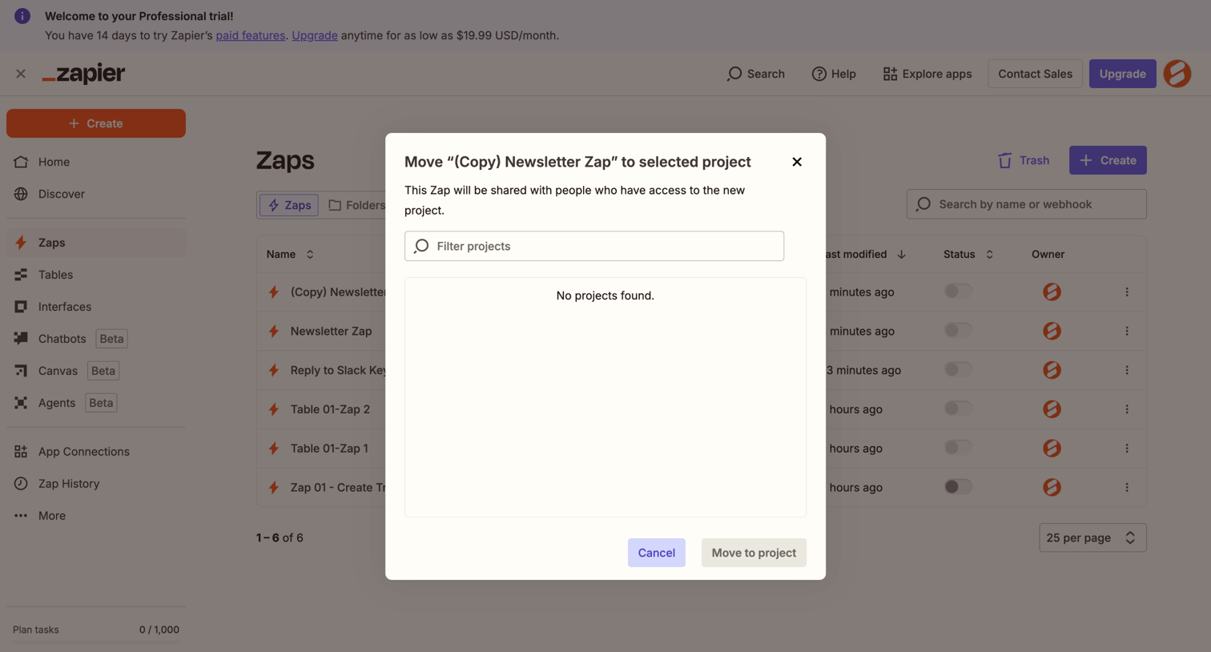The image size is (1211, 652).
Task: Open more options for Newsletter Zap row
Action: point(1127,331)
